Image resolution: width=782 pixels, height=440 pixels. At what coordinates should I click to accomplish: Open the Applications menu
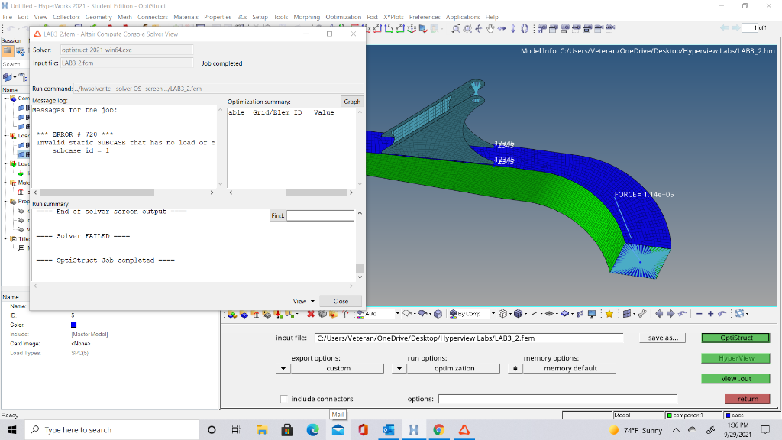point(462,17)
